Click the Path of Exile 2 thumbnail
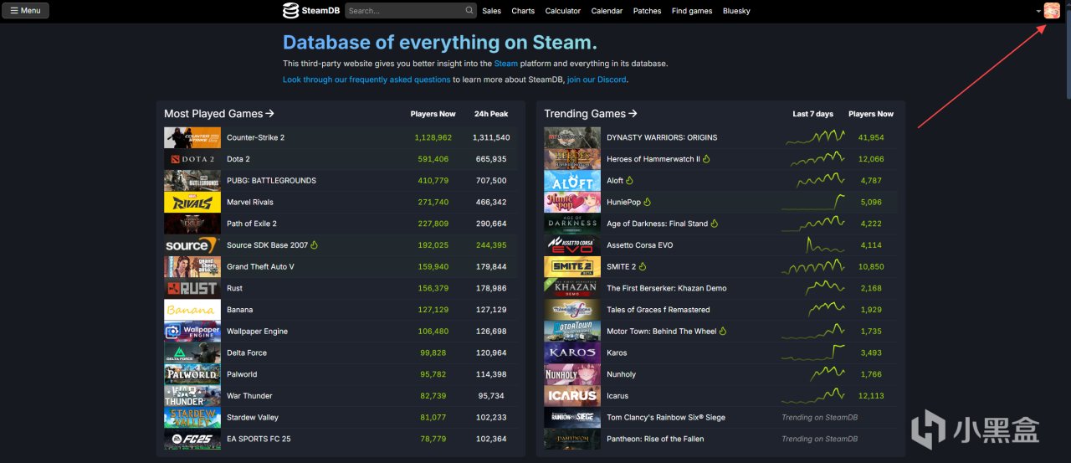1071x463 pixels. [x=192, y=224]
